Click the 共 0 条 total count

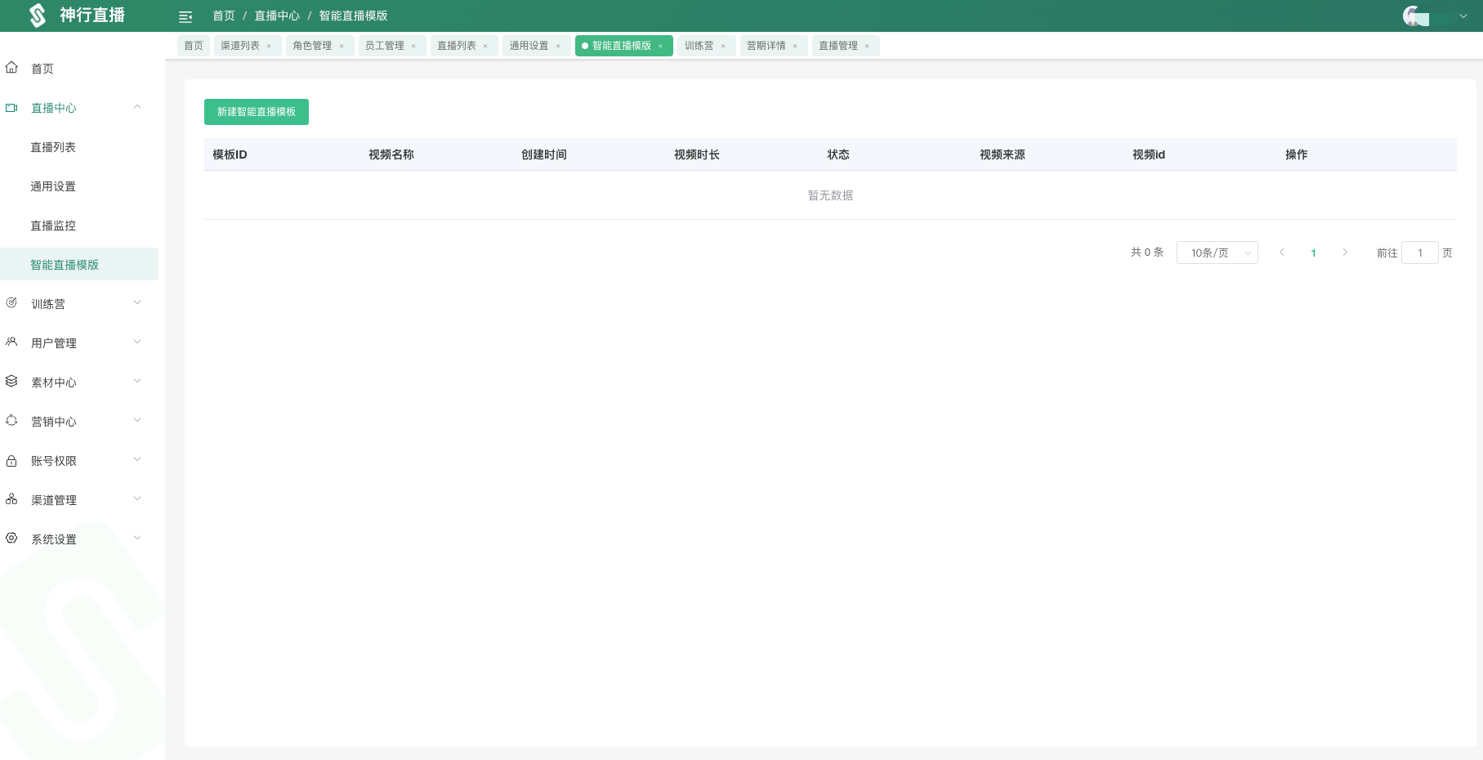pos(1147,253)
